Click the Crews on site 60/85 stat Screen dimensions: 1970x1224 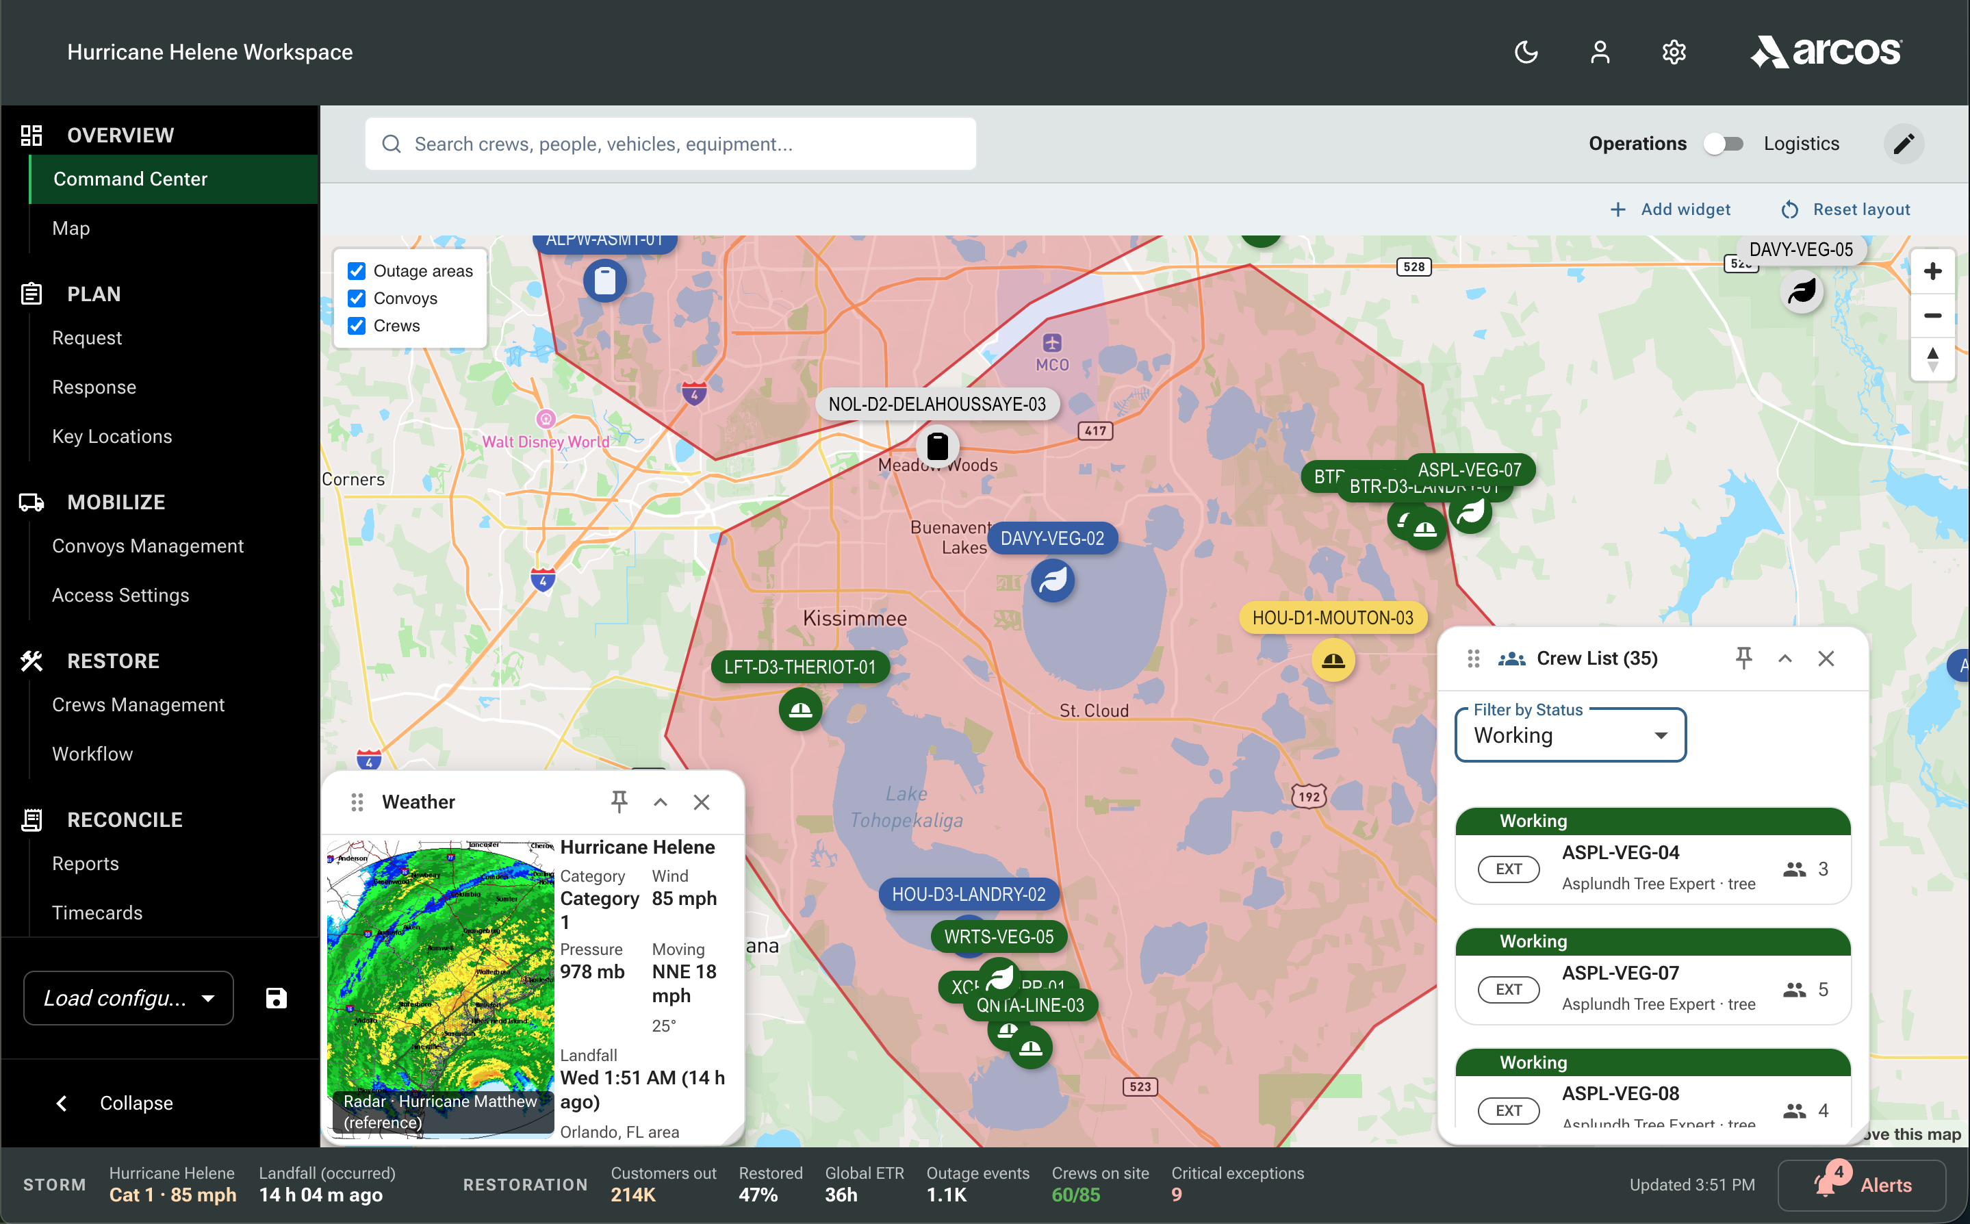pos(1100,1185)
